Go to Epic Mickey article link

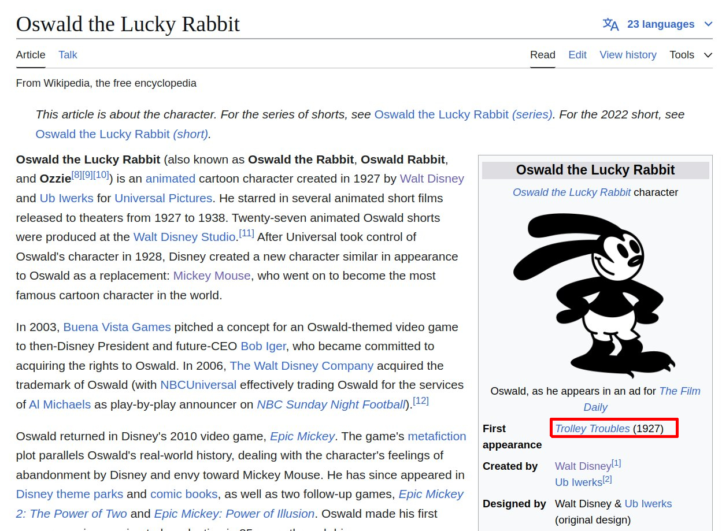point(302,436)
